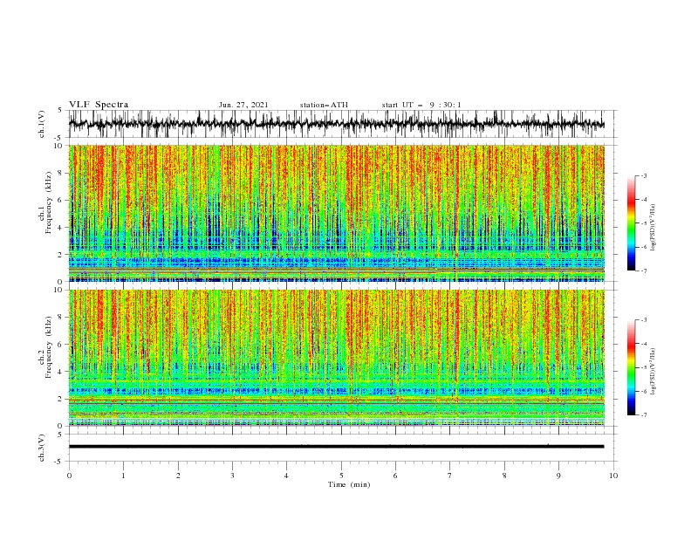Click the "-4" tick on ch.2 colorbar
This screenshot has width=691, height=534.
643,344
